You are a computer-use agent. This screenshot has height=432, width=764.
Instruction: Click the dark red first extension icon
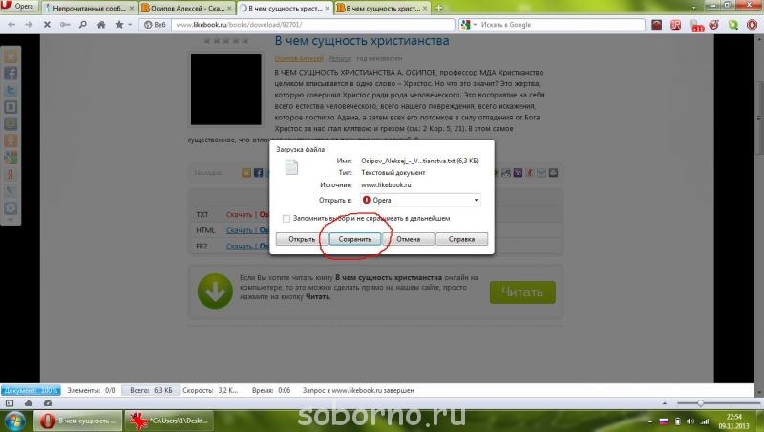(657, 25)
